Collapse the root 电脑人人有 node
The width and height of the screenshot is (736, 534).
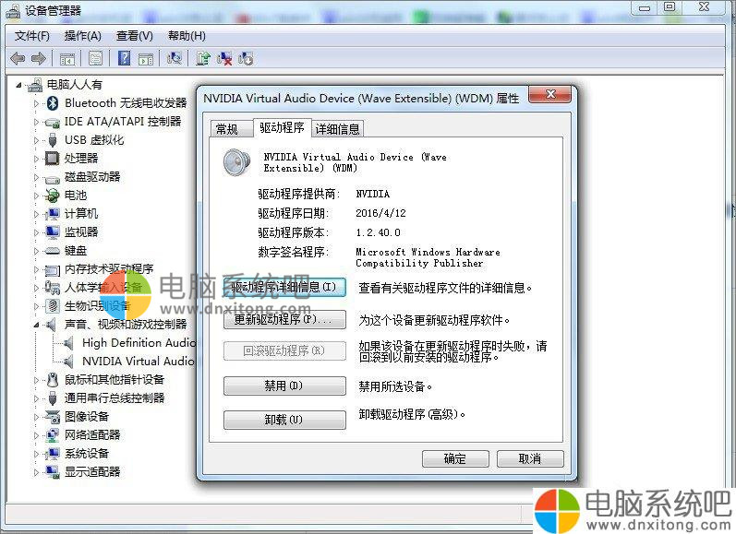click(x=18, y=86)
